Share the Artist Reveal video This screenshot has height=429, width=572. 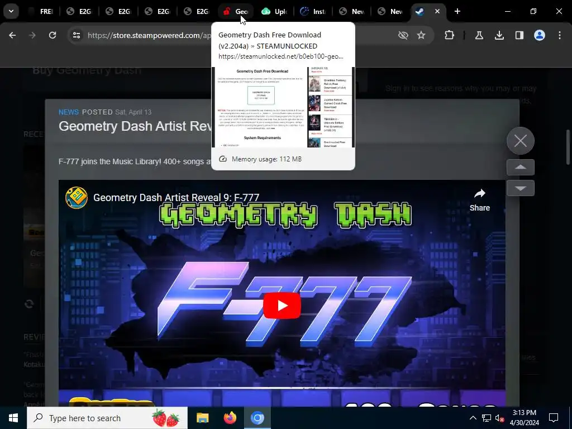pos(480,200)
